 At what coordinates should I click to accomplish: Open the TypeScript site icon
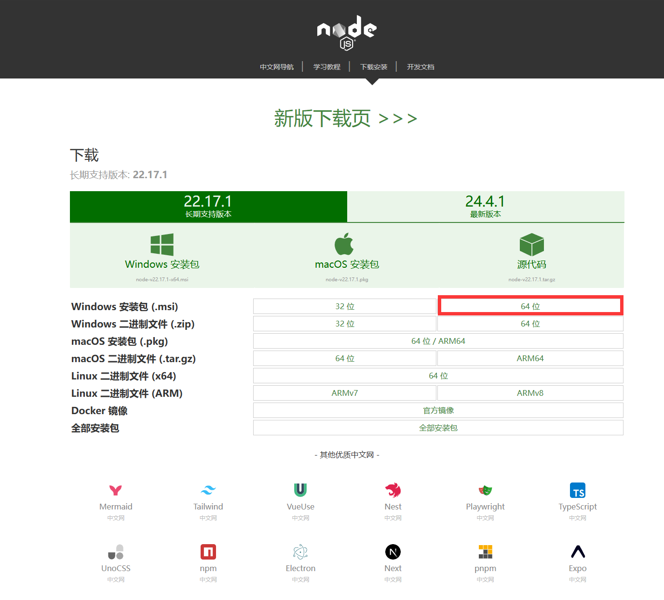[x=577, y=490]
